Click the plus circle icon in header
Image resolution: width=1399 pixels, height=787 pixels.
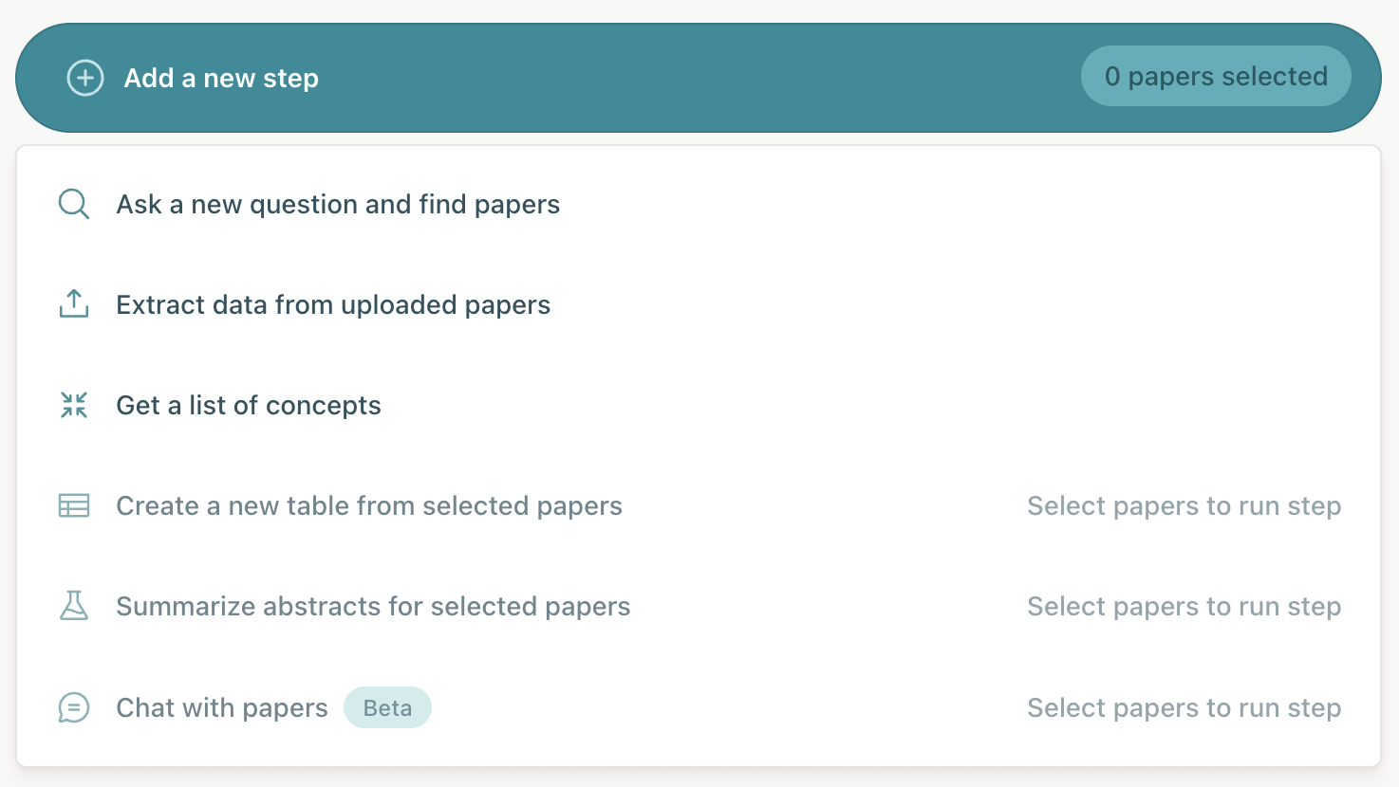pos(84,78)
